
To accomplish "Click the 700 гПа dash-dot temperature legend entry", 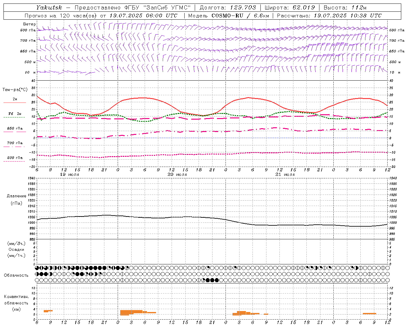I will pyautogui.click(x=15, y=143).
